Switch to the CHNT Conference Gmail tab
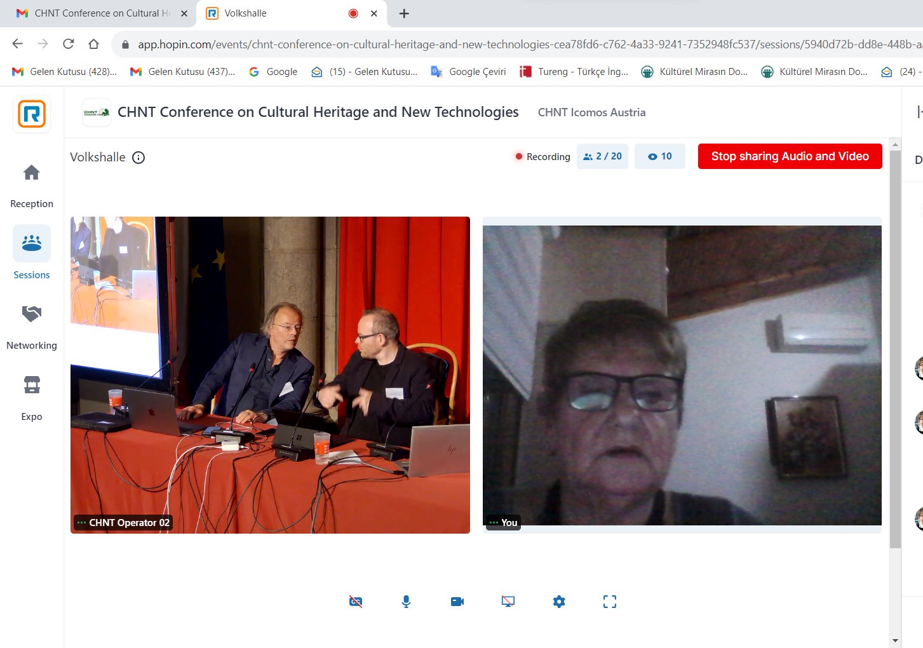Viewport: 923px width, 648px height. tap(95, 13)
